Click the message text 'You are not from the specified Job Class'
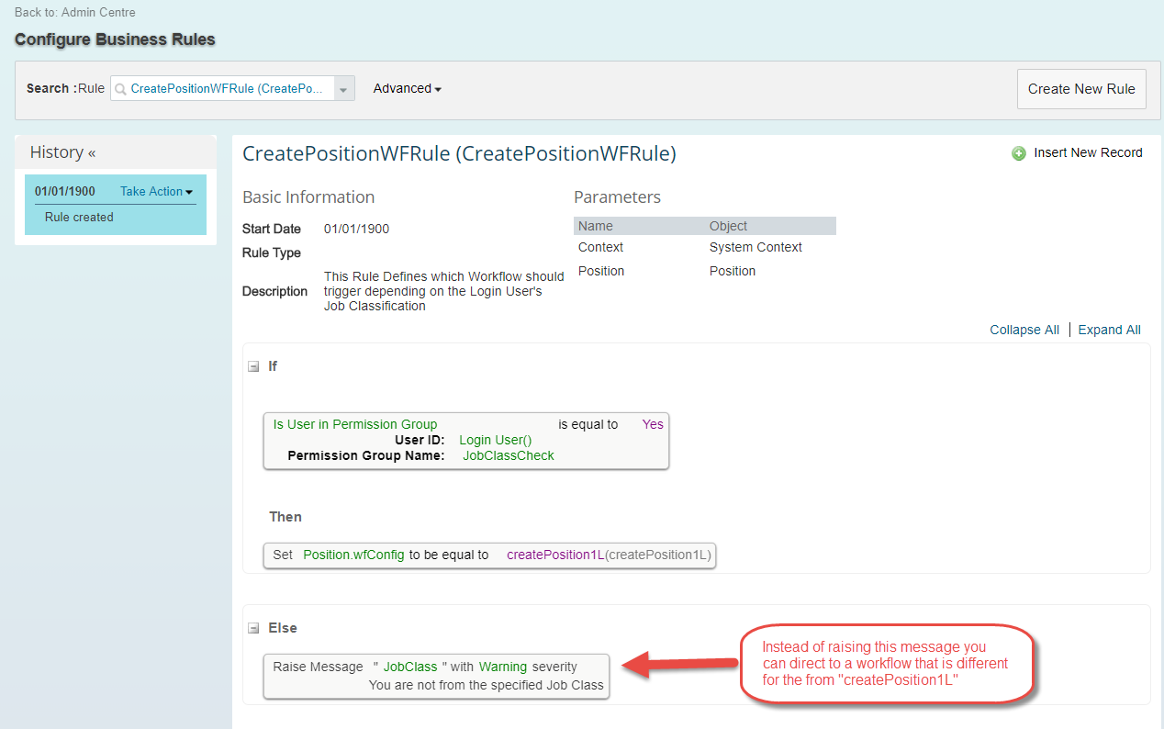This screenshot has width=1164, height=729. [487, 685]
